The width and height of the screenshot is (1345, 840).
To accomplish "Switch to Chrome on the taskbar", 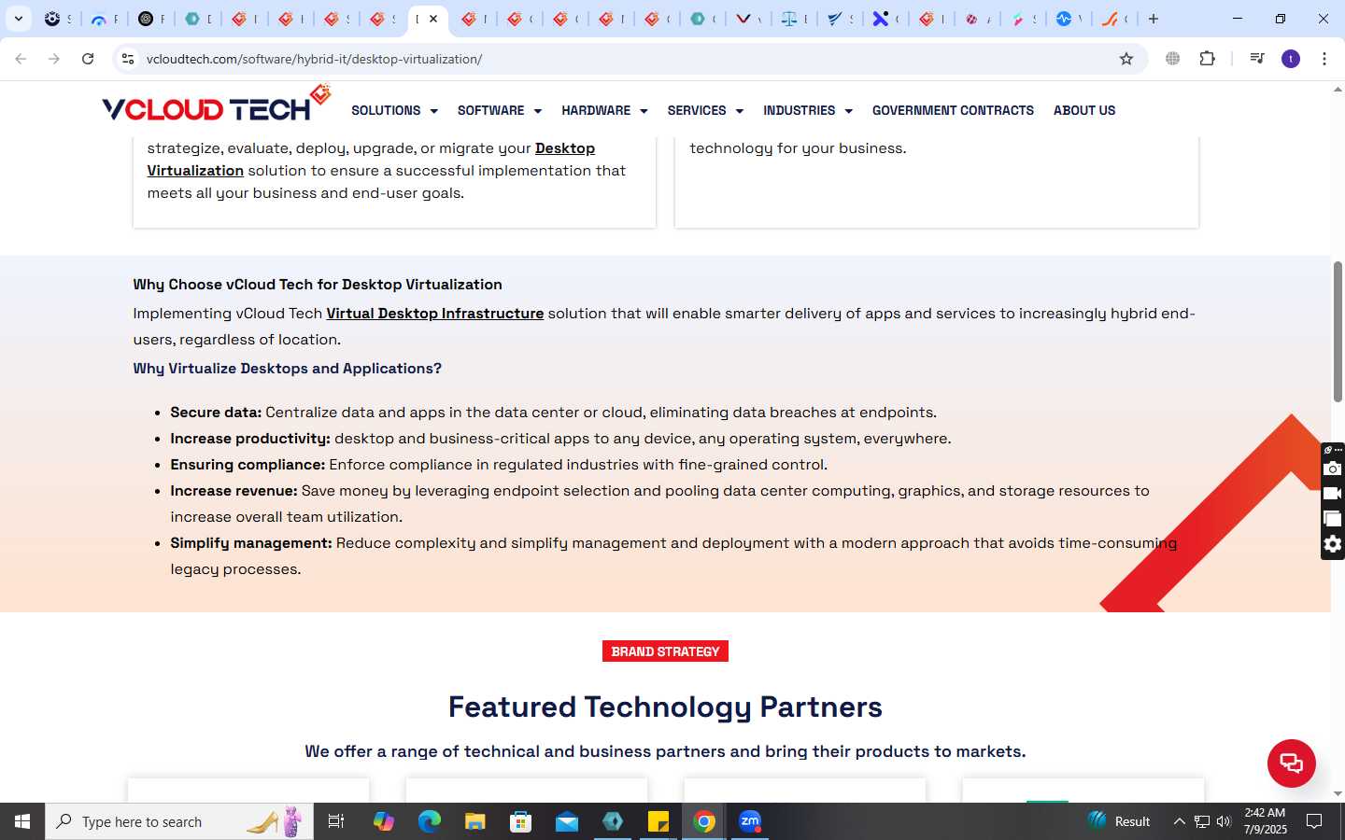I will point(704,821).
